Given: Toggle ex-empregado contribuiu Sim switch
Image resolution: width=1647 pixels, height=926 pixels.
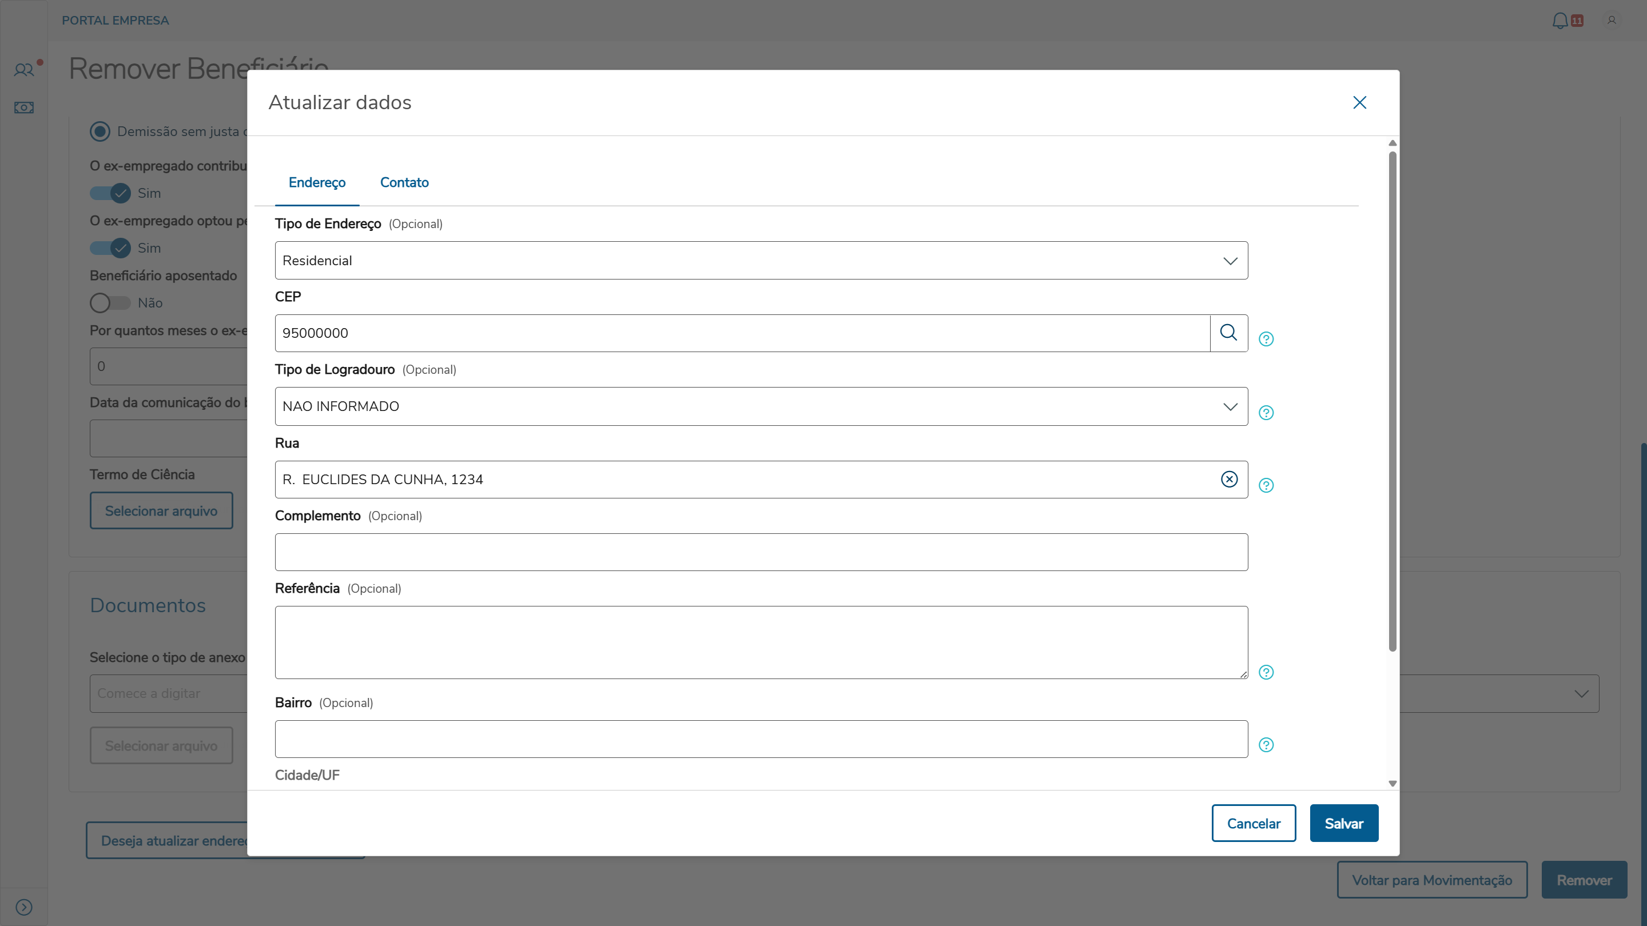Looking at the screenshot, I should [x=110, y=193].
